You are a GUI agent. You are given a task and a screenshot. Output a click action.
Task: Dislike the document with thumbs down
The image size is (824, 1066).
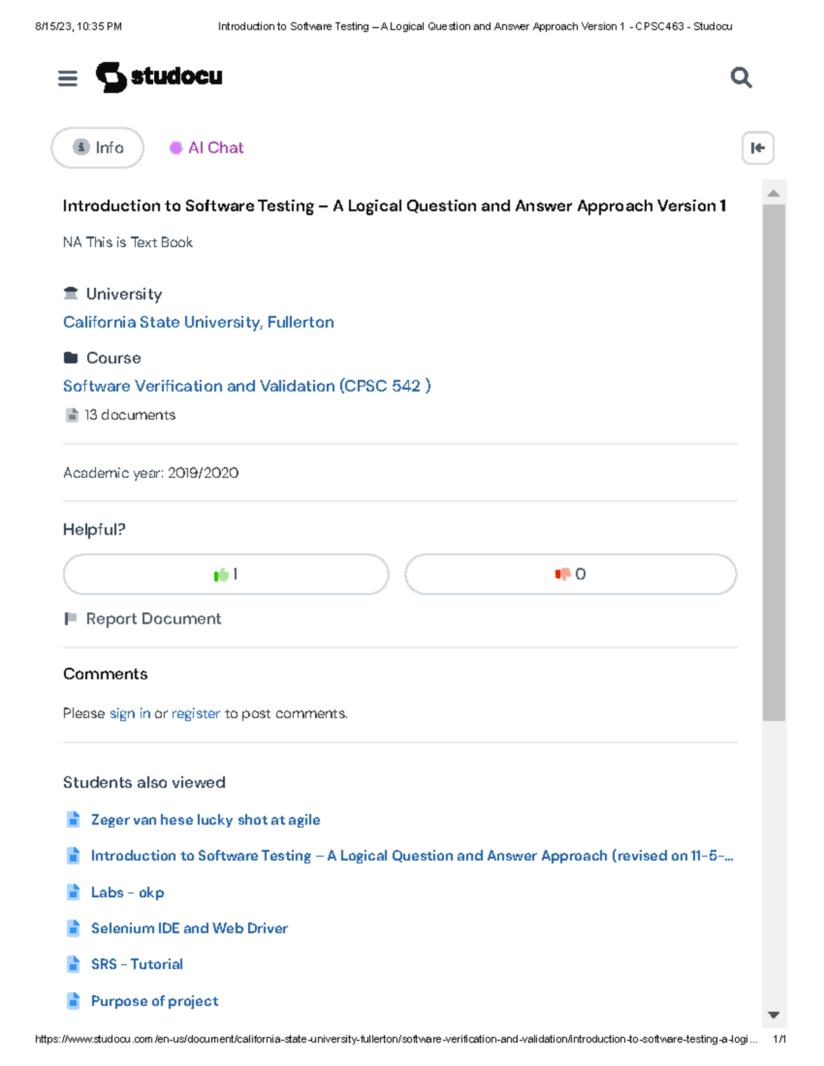pyautogui.click(x=570, y=575)
